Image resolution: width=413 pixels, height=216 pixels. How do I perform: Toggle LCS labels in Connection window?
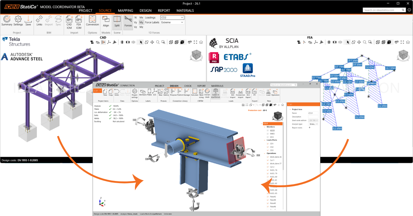click(155, 92)
